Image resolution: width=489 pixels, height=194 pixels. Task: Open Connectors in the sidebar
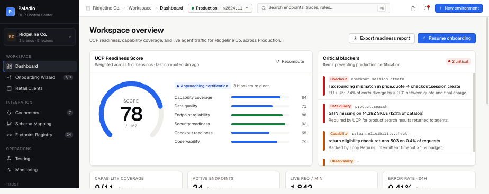40,113
